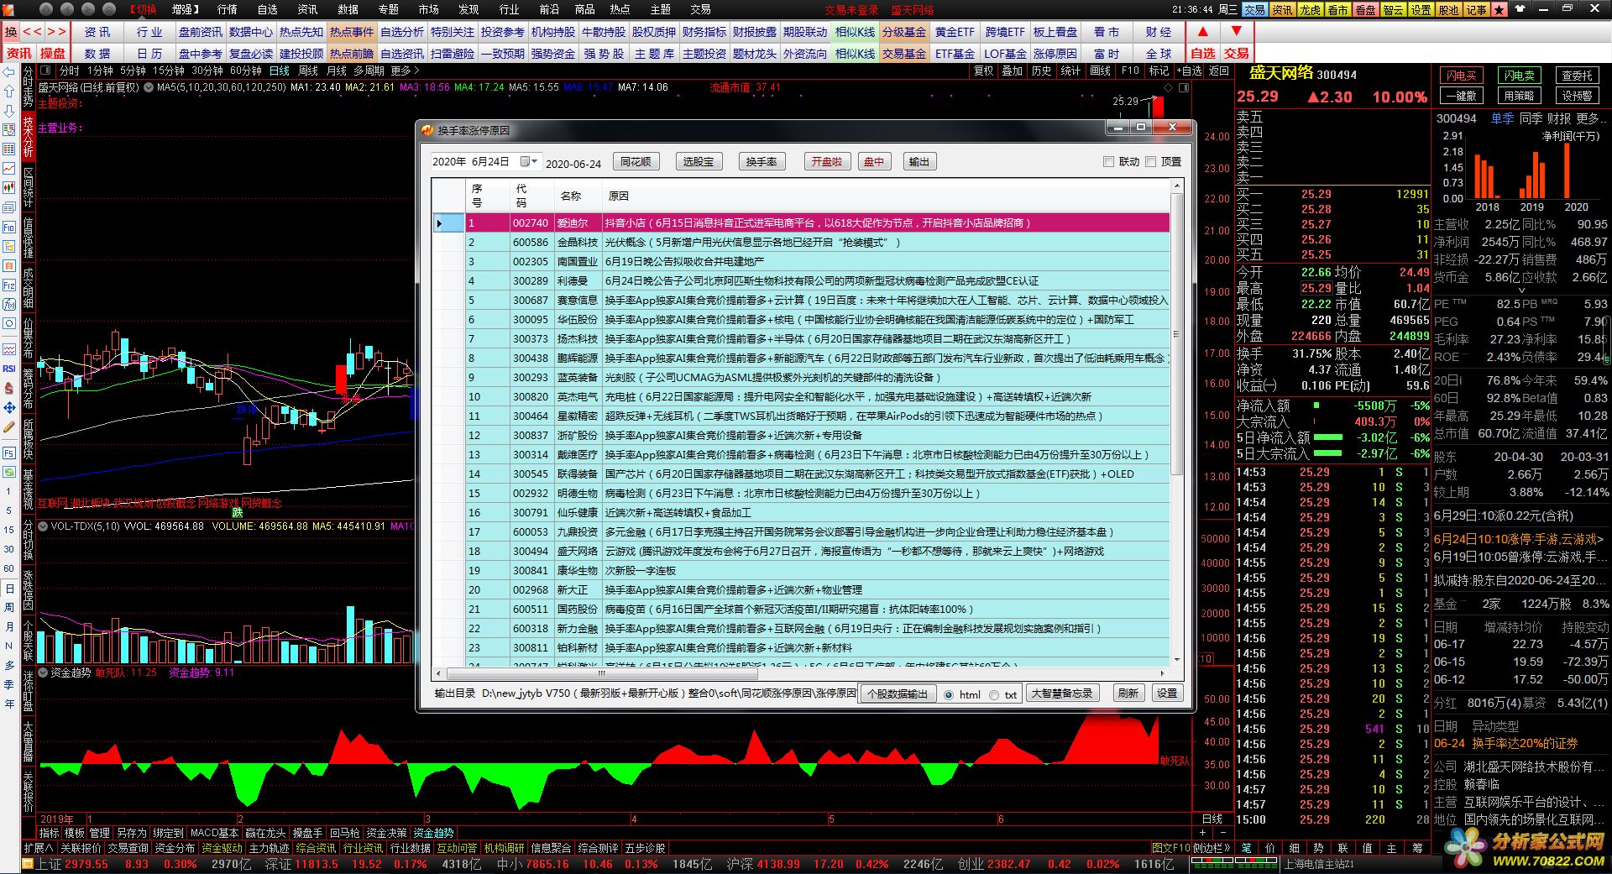Open the 数据 menu
The height and width of the screenshot is (874, 1612).
point(348,9)
